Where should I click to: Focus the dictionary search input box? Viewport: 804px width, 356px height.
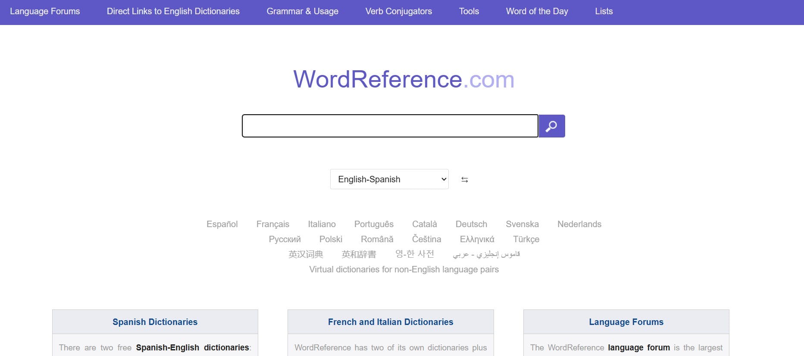390,126
